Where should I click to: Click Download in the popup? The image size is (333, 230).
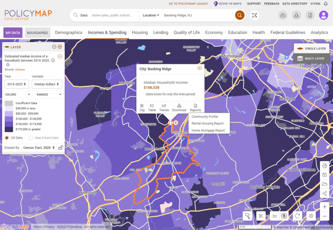pos(179,108)
